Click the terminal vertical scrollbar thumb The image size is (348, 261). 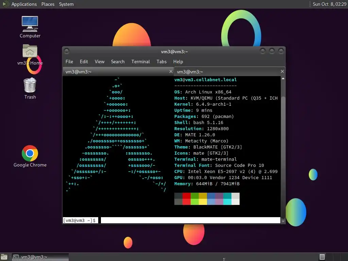pyautogui.click(x=283, y=158)
